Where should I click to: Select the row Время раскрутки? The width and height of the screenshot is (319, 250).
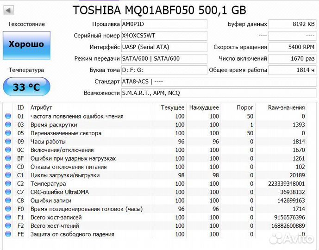[x=155, y=125]
